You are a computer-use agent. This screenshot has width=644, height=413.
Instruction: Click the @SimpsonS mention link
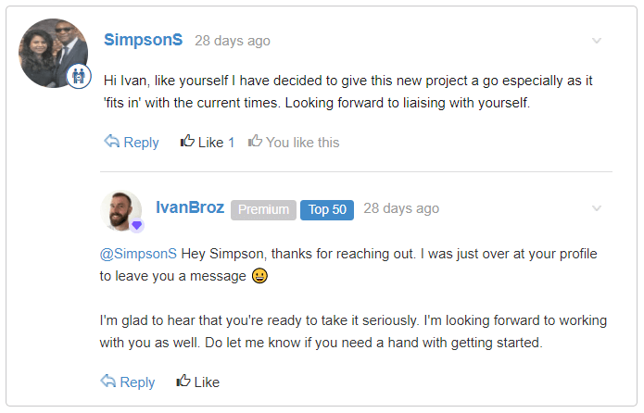pyautogui.click(x=138, y=254)
